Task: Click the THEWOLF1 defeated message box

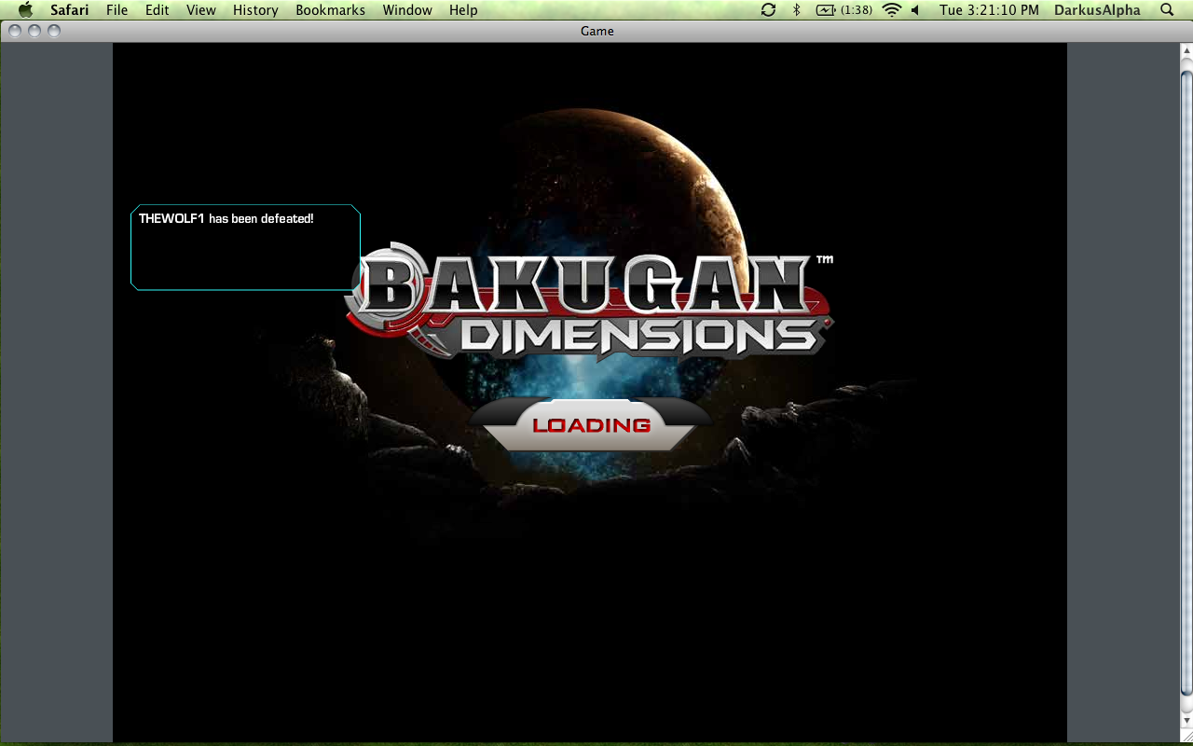Action: (x=245, y=247)
